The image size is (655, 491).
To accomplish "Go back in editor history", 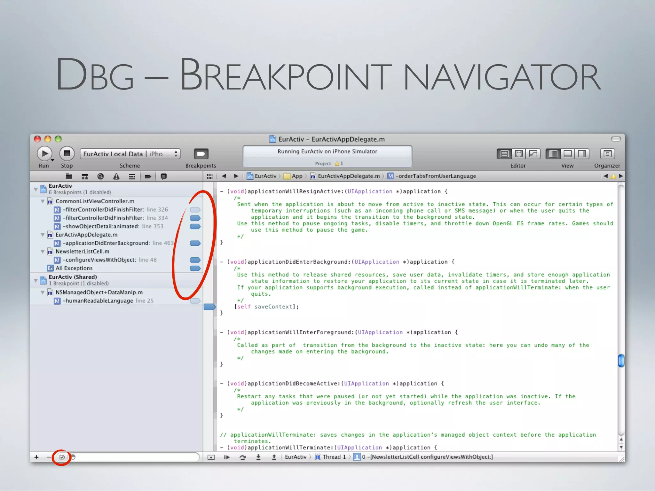I will [224, 176].
